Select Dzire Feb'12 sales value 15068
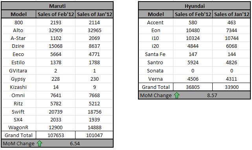The image size is (252, 150). tap(55, 46)
